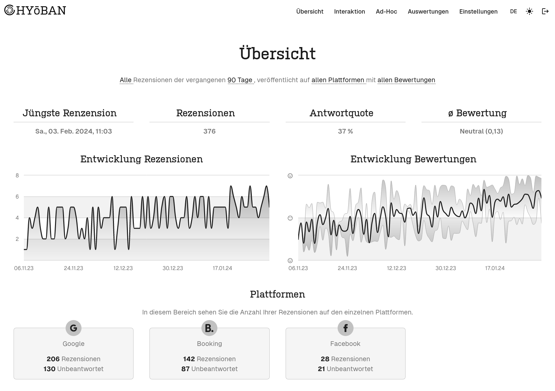This screenshot has width=555, height=391.
Task: Open the allen Plattformen filter
Action: tap(338, 80)
